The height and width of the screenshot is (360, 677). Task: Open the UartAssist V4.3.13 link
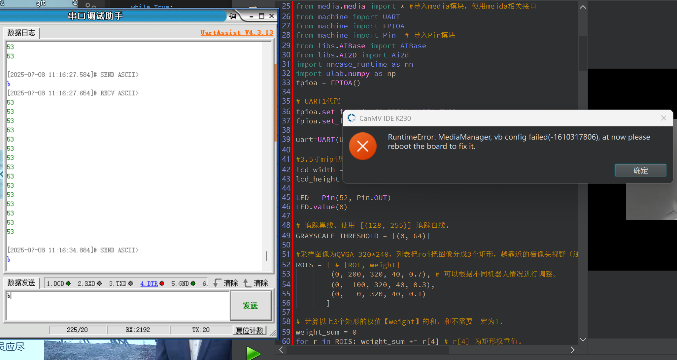click(237, 32)
